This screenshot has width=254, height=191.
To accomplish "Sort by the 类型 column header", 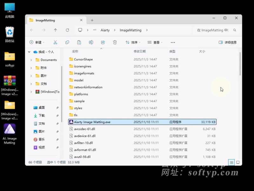I will pyautogui.click(x=172, y=51).
